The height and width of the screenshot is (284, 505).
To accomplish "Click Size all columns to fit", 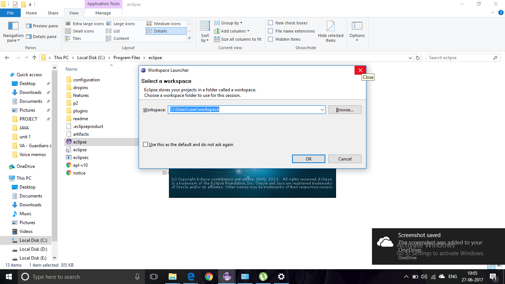I will tap(238, 39).
